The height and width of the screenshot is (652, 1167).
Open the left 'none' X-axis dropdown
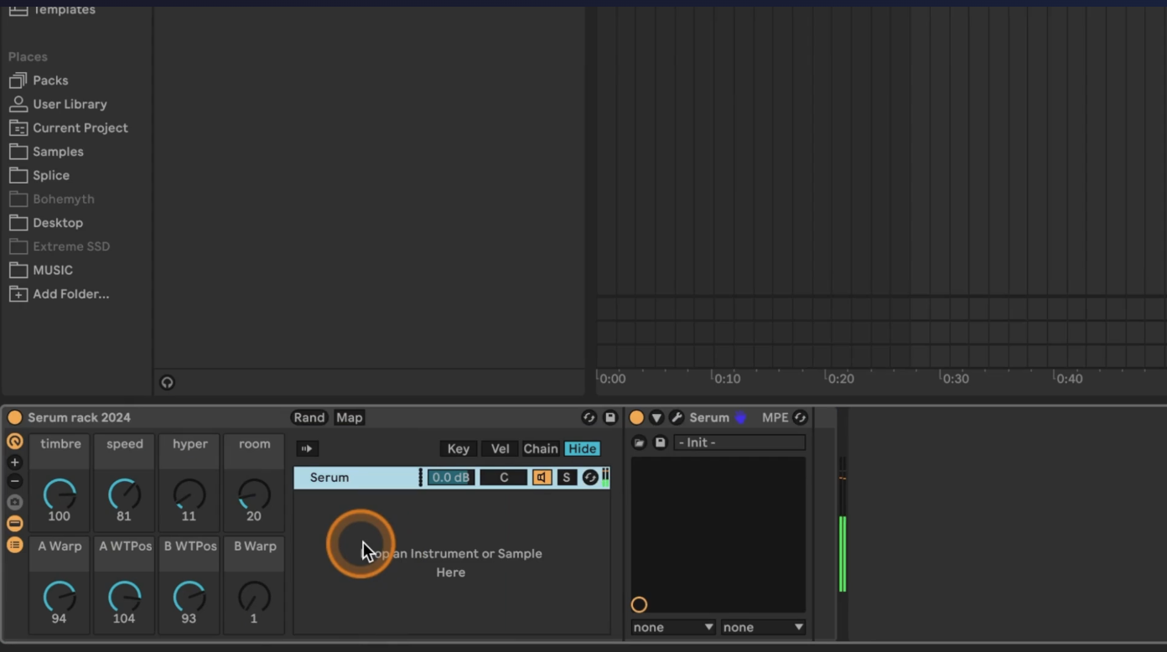(673, 627)
